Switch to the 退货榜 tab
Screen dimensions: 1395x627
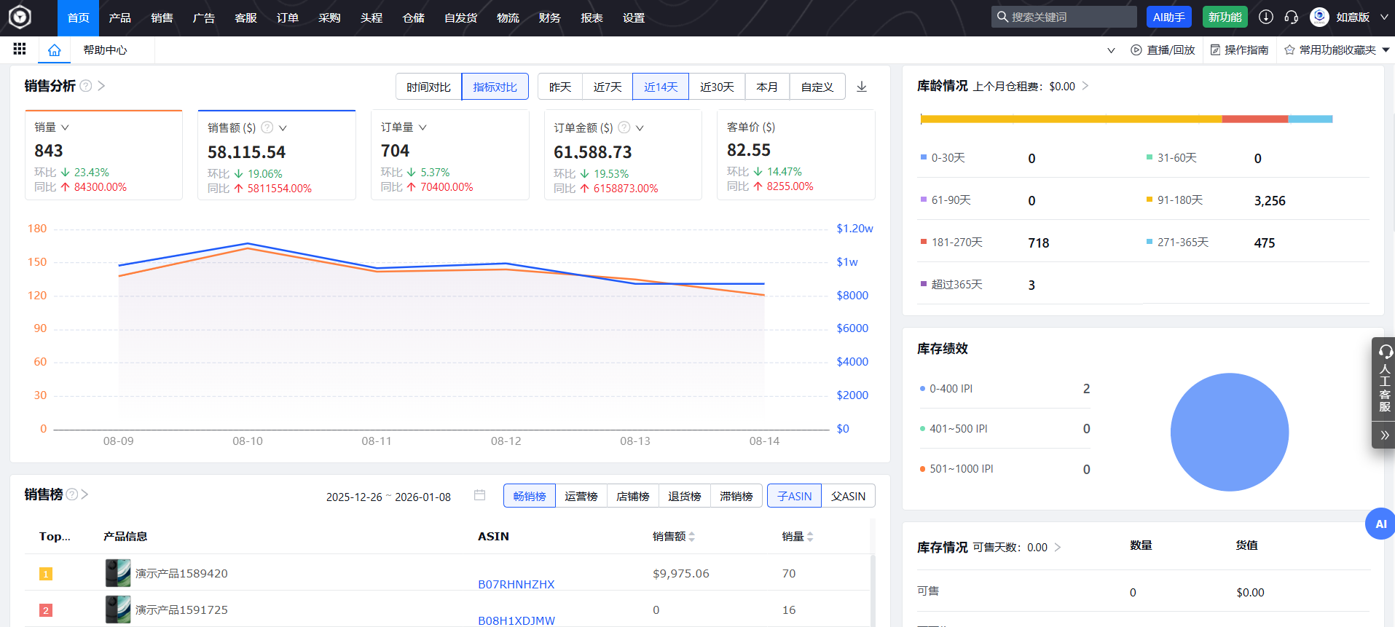point(684,496)
